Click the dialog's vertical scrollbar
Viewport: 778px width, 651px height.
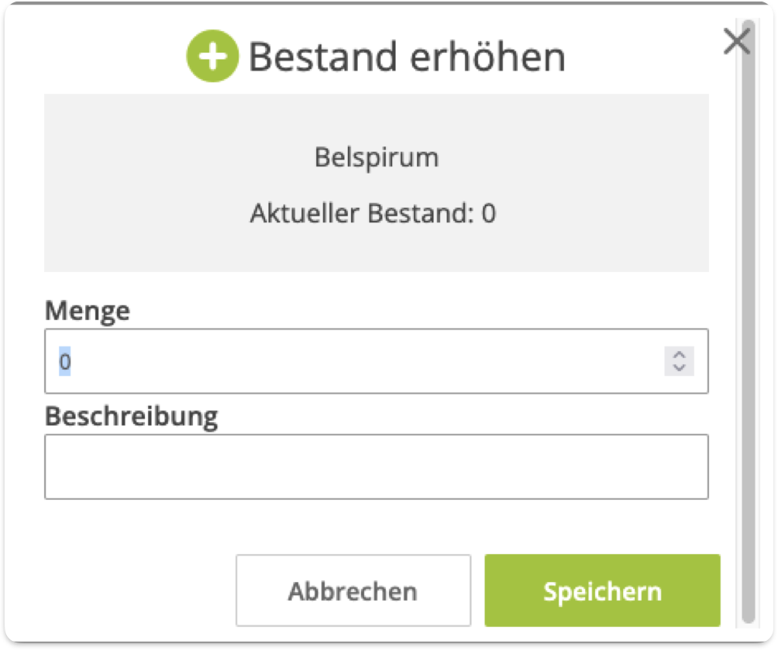[748, 325]
